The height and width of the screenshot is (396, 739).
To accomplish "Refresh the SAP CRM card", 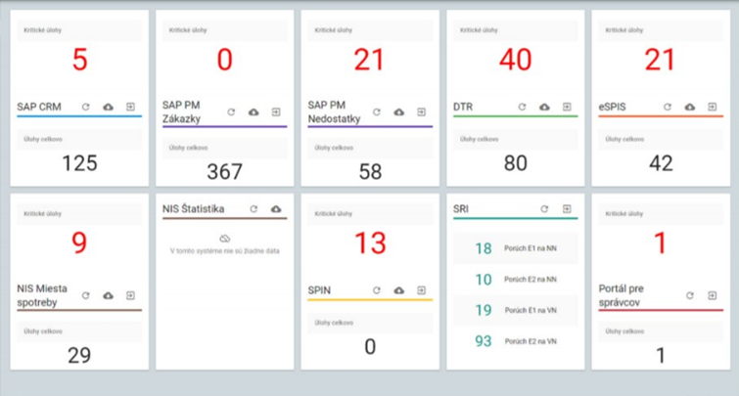I will 85,107.
